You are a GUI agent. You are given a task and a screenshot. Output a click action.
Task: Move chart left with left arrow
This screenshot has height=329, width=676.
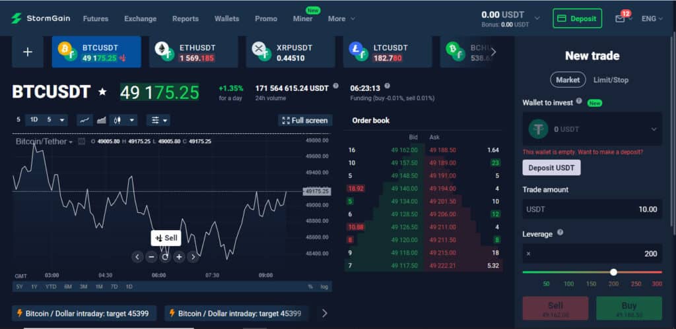(x=137, y=257)
